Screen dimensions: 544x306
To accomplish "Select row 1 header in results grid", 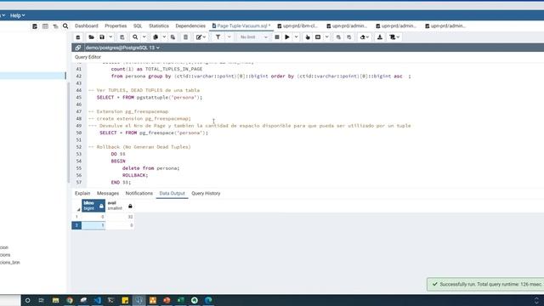I will click(76, 217).
